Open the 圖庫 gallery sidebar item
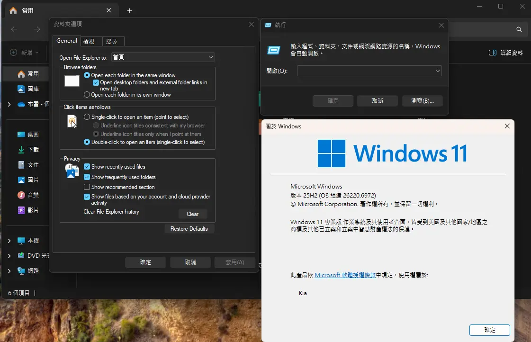The width and height of the screenshot is (531, 342). coord(28,89)
